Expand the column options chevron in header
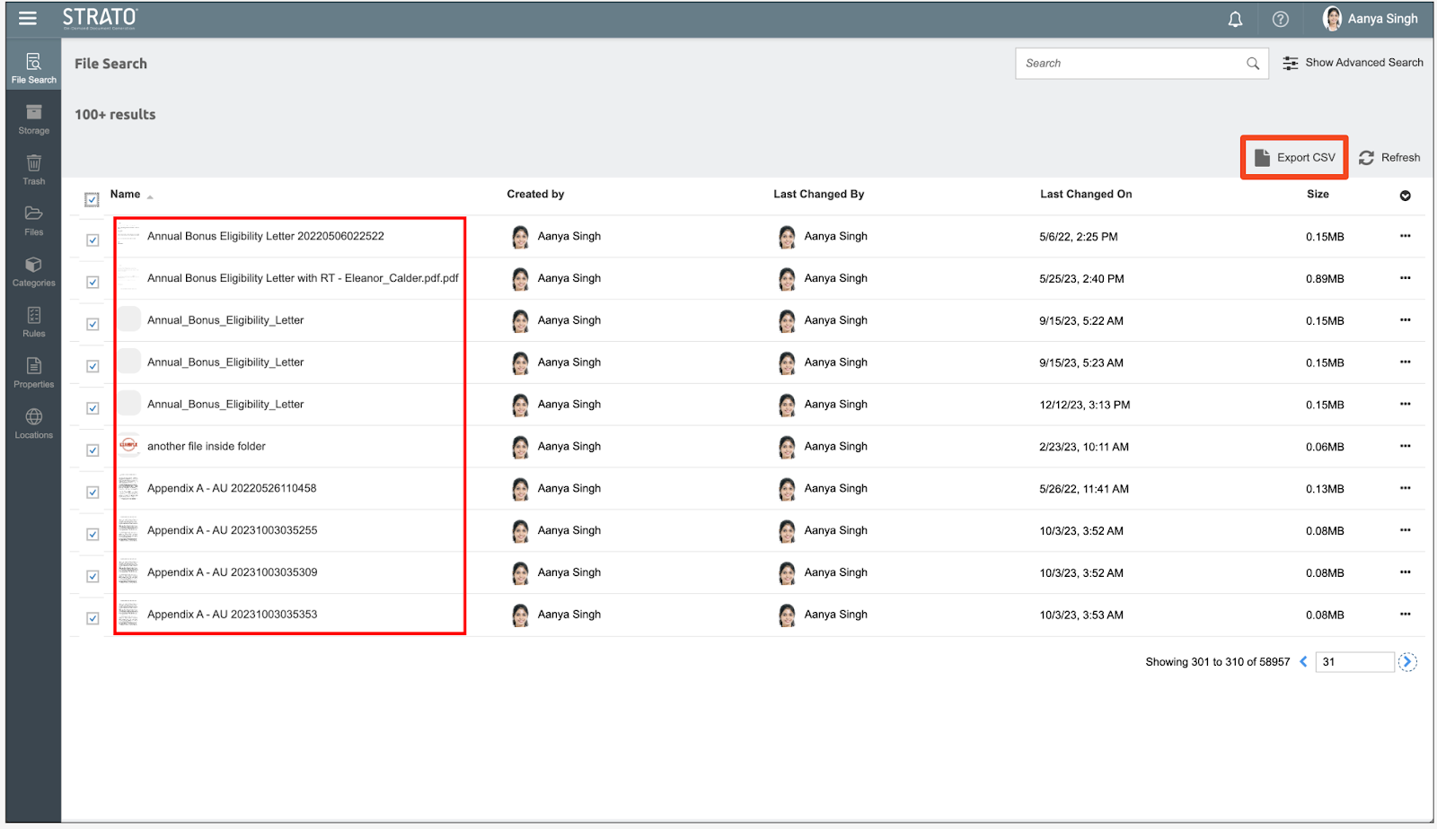The height and width of the screenshot is (829, 1437). point(1405,196)
